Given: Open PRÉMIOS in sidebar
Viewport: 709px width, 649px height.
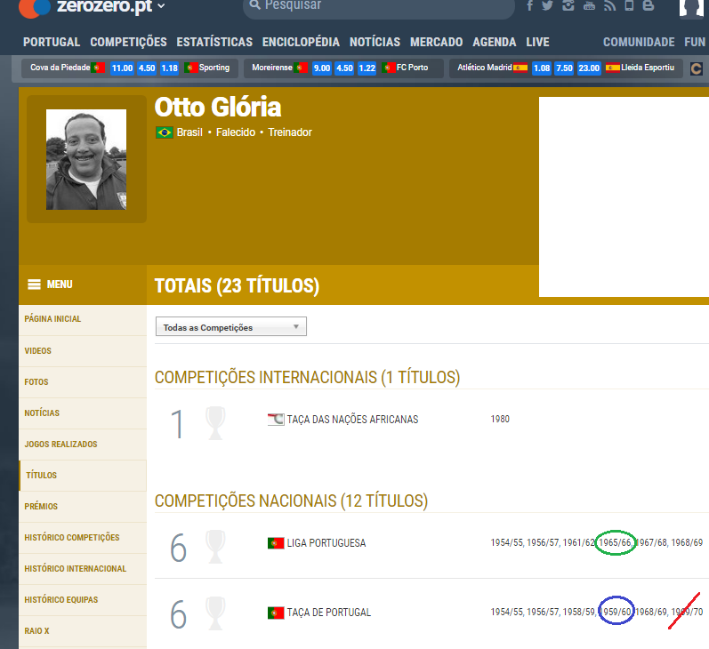Looking at the screenshot, I should 83,507.
